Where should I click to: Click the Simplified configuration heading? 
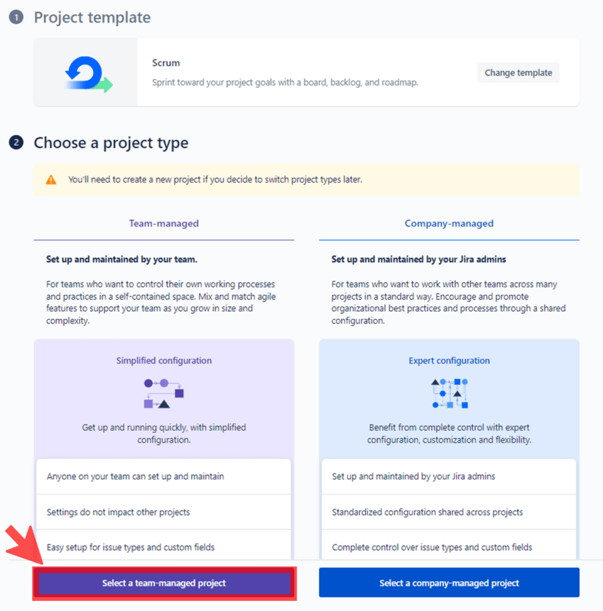coord(164,361)
